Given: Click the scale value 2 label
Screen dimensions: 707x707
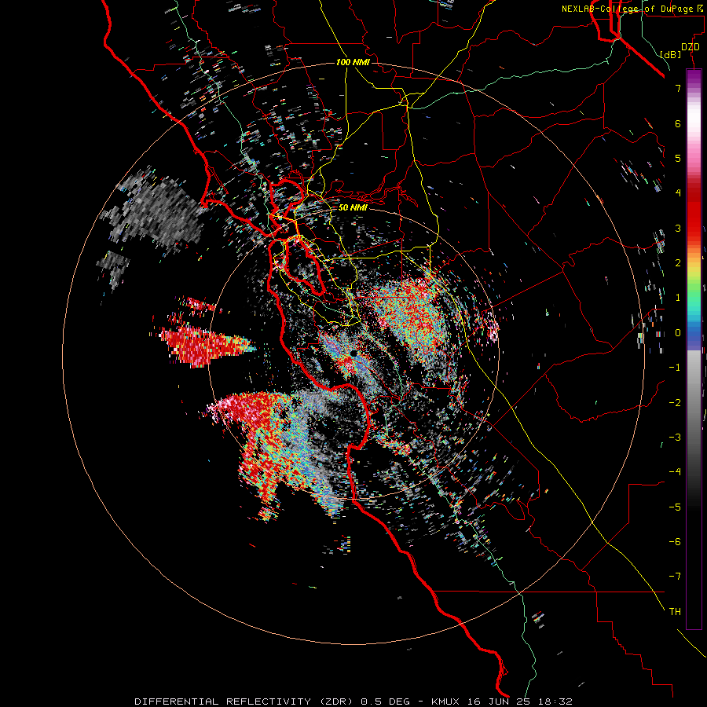Looking at the screenshot, I should coord(678,263).
